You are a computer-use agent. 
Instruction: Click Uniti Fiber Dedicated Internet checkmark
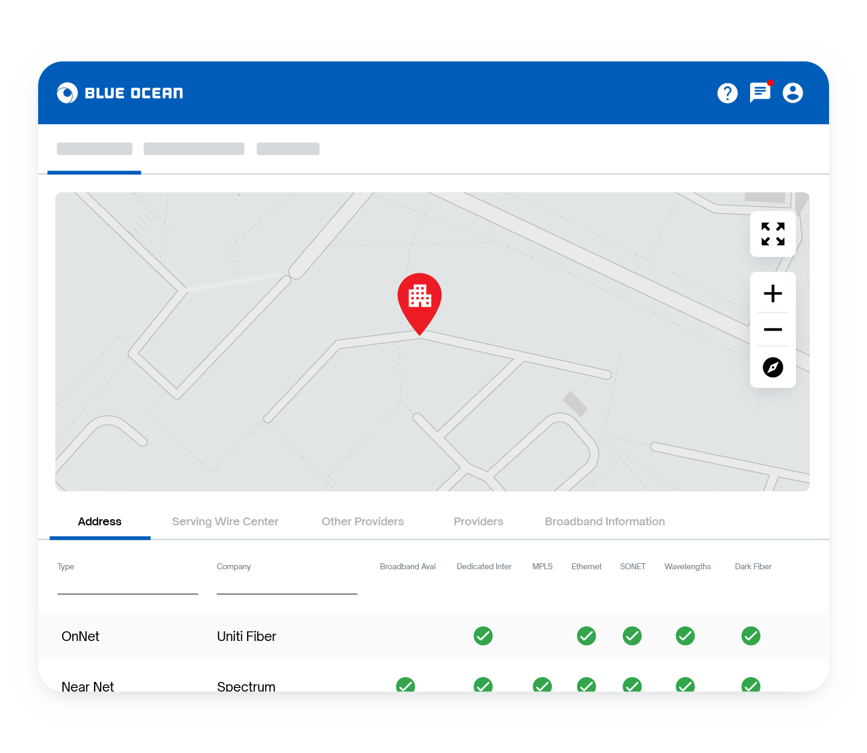[x=483, y=636]
